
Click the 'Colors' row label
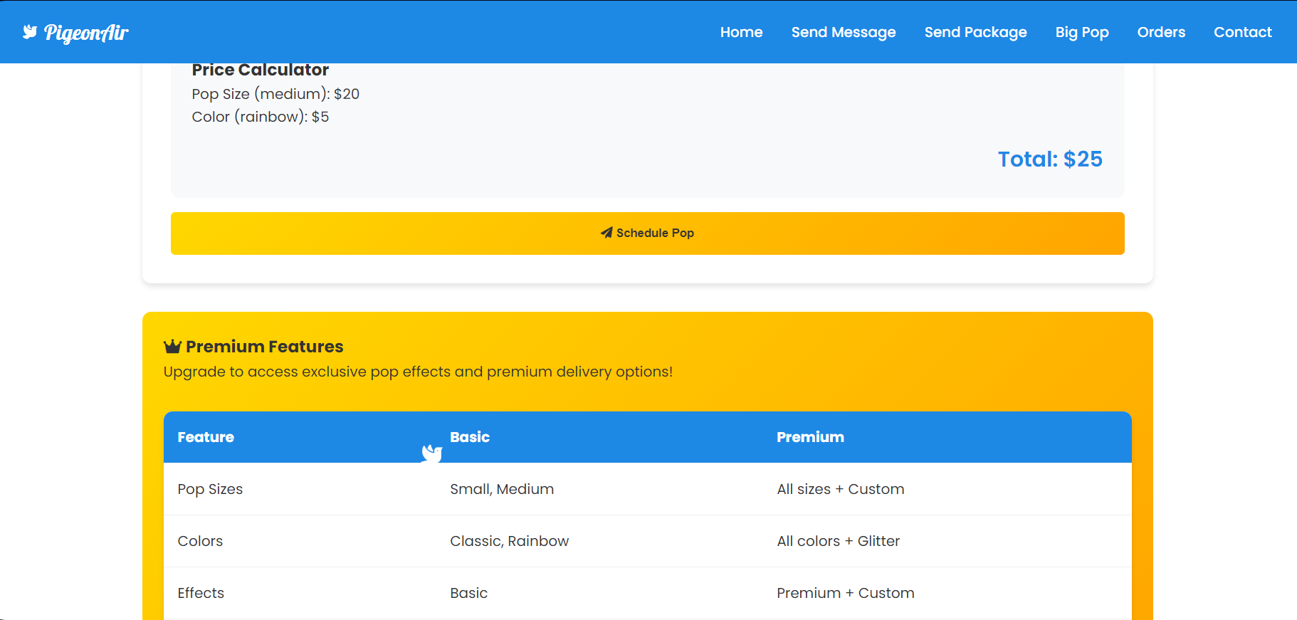click(200, 541)
